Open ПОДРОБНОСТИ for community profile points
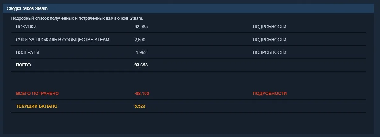This screenshot has width=380, height=137. (x=269, y=40)
